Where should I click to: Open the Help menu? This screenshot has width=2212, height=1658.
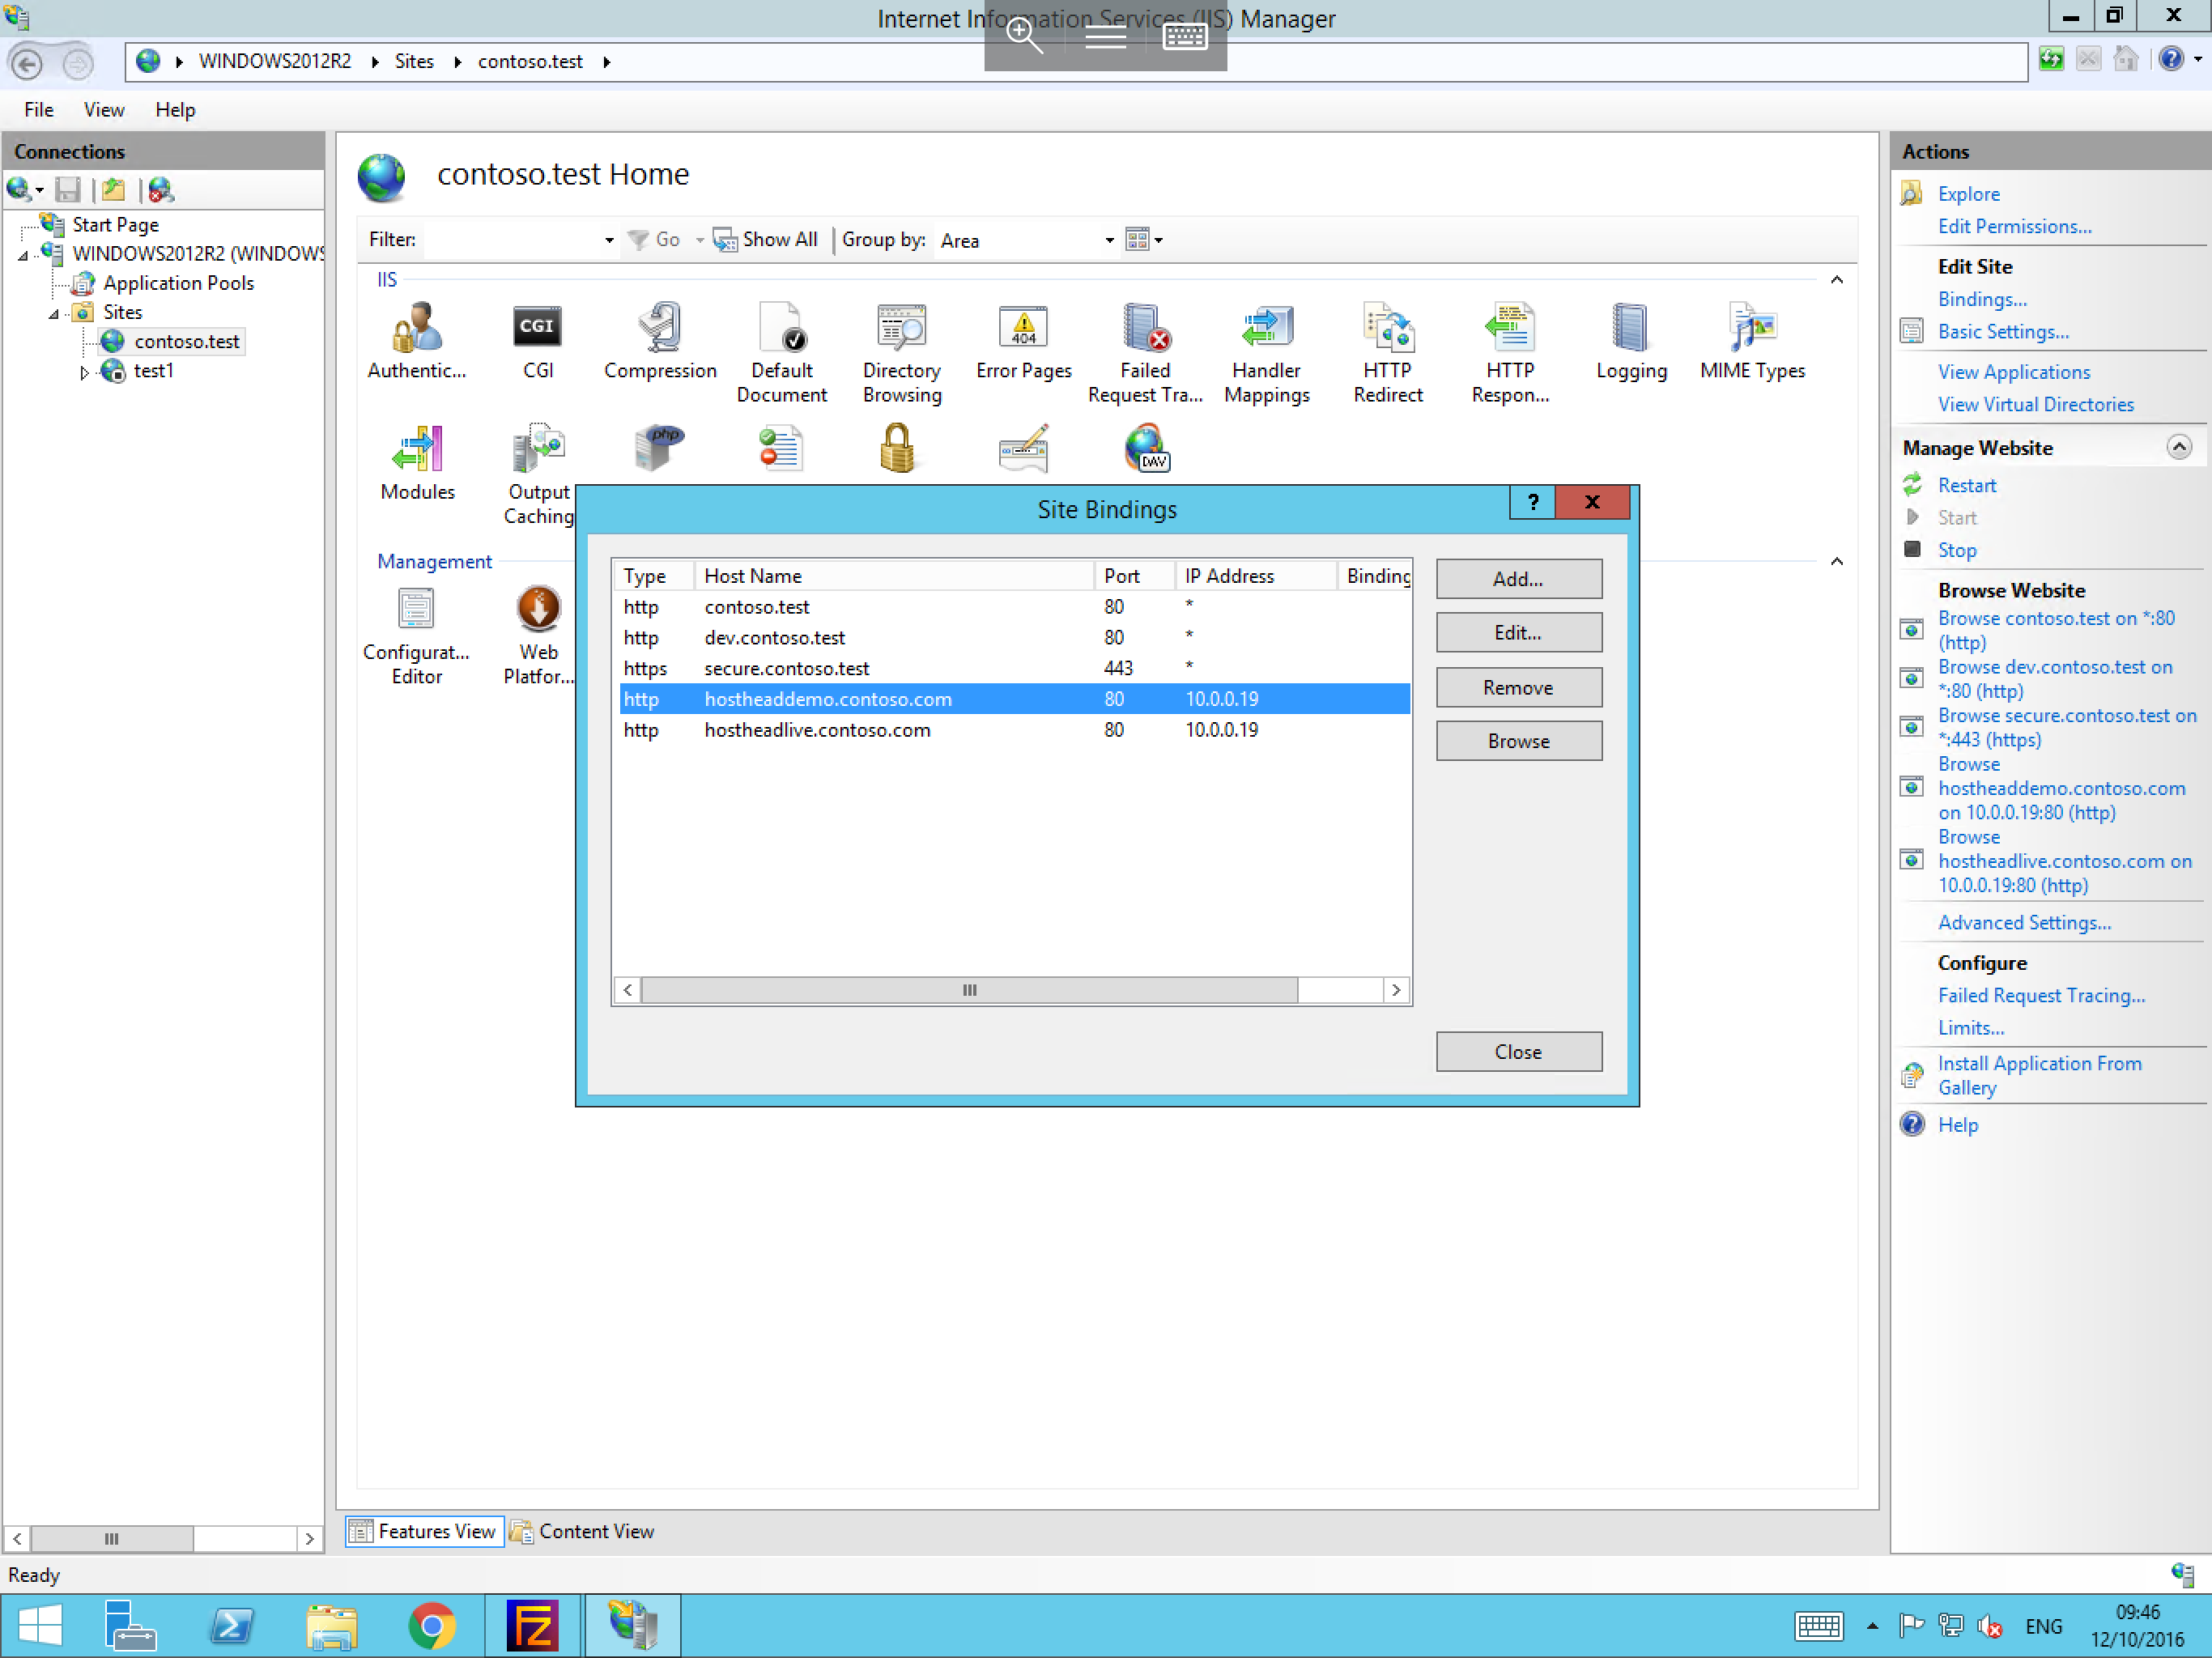pyautogui.click(x=175, y=110)
